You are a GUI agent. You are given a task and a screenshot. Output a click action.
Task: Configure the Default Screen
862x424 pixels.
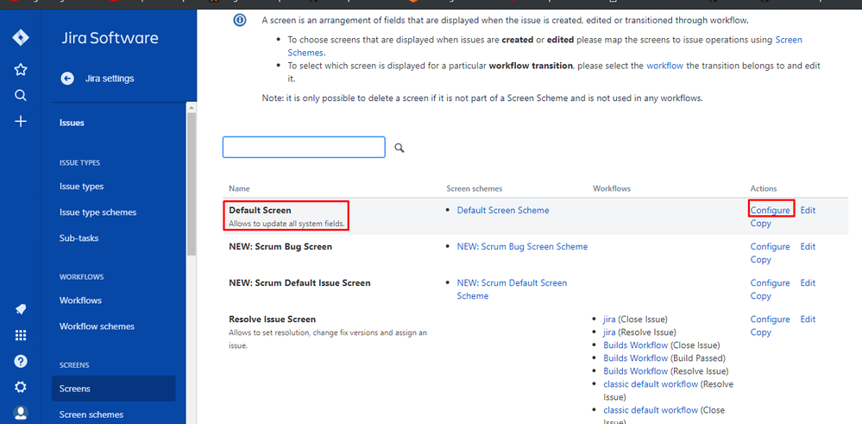[771, 210]
